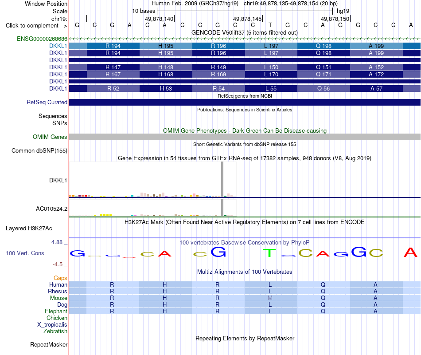
Task: Click the AC010524.2 expression label
Action: pyautogui.click(x=51, y=209)
